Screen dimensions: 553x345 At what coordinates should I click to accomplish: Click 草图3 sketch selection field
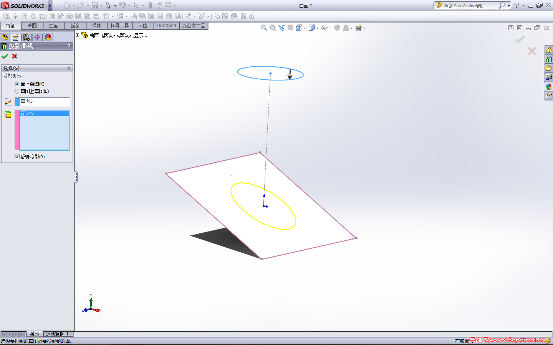(x=45, y=102)
